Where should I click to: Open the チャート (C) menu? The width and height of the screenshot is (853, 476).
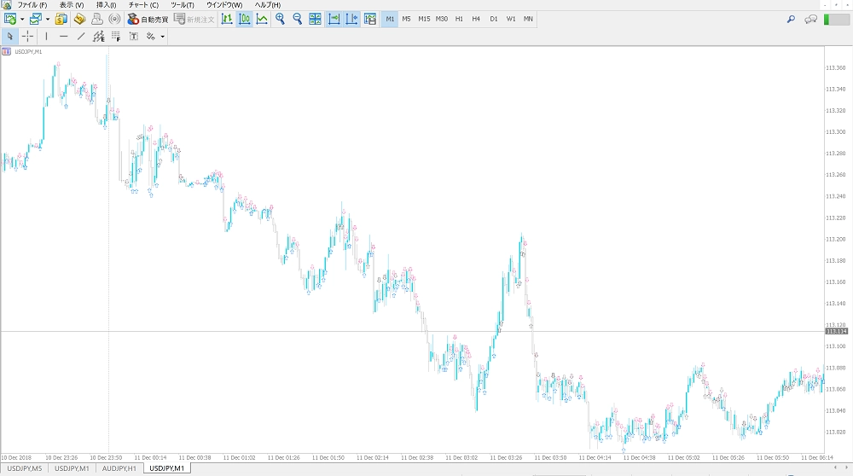[143, 5]
